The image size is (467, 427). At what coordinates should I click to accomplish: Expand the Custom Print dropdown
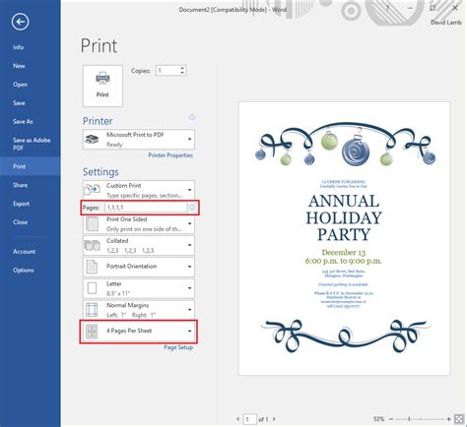[139, 190]
